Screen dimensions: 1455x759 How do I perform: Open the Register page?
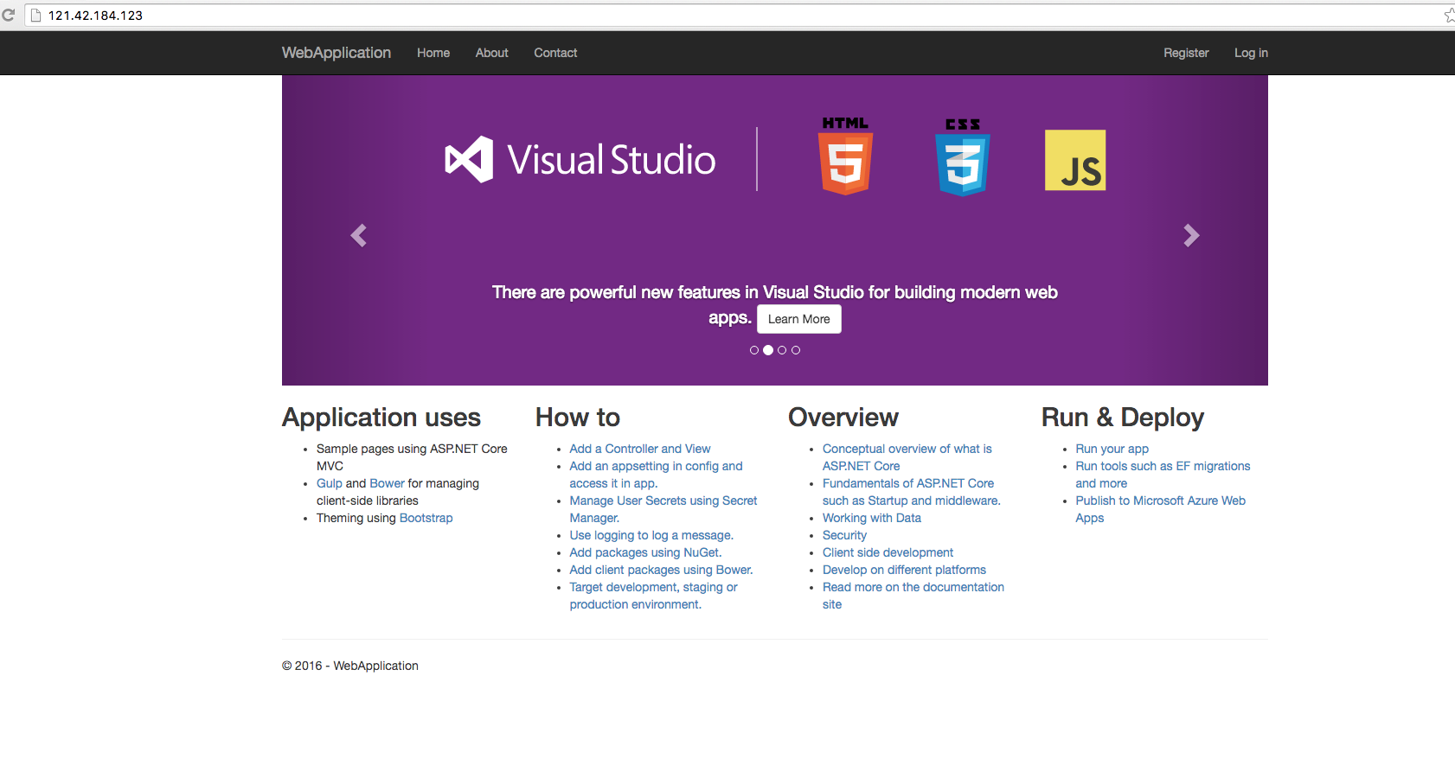tap(1186, 53)
